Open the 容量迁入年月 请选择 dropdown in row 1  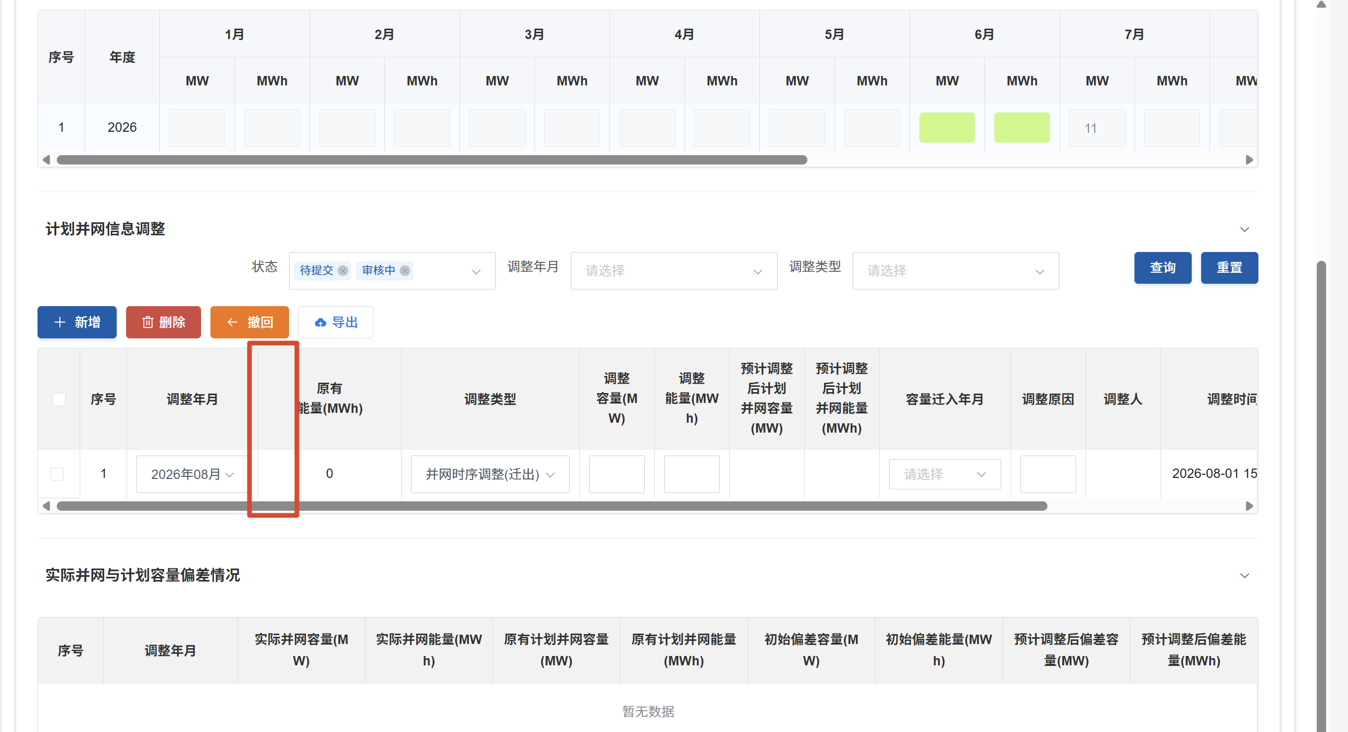click(944, 474)
